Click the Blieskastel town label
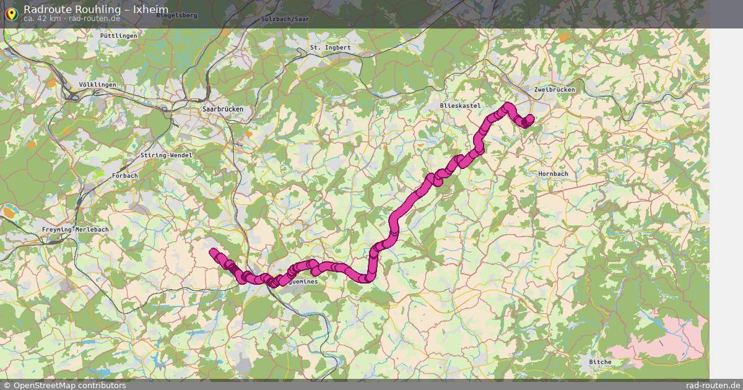Image resolution: width=743 pixels, height=390 pixels. (460, 106)
